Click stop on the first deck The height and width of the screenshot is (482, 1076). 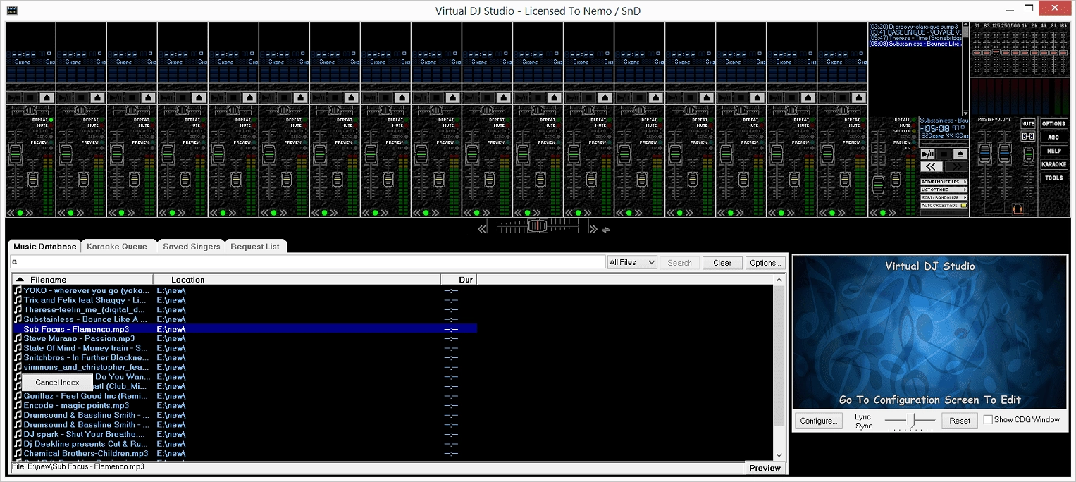pyautogui.click(x=30, y=97)
